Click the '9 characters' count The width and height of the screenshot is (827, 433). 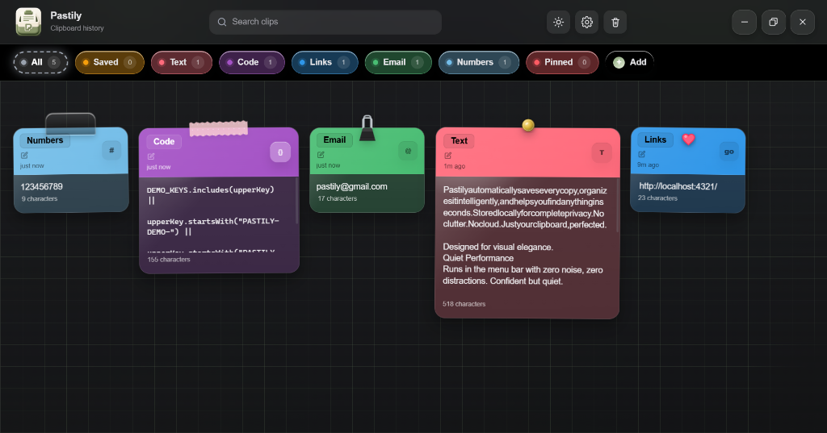(40, 198)
